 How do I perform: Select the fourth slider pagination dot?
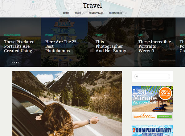pyautogui.click(x=18, y=62)
